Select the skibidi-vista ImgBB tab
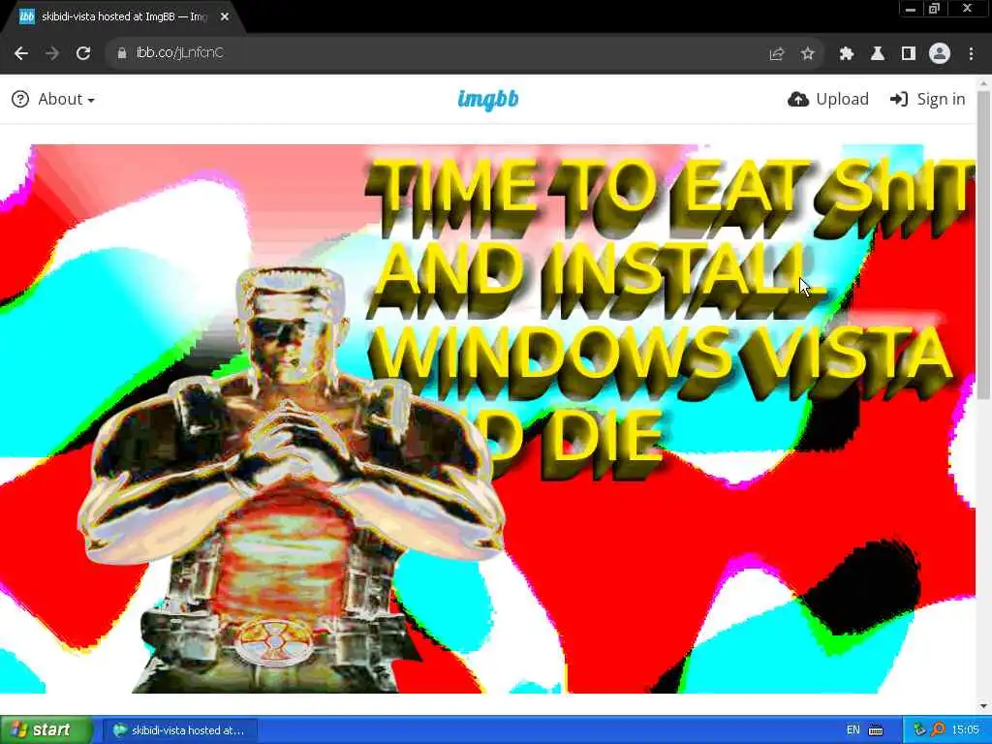The image size is (992, 744). [123, 17]
